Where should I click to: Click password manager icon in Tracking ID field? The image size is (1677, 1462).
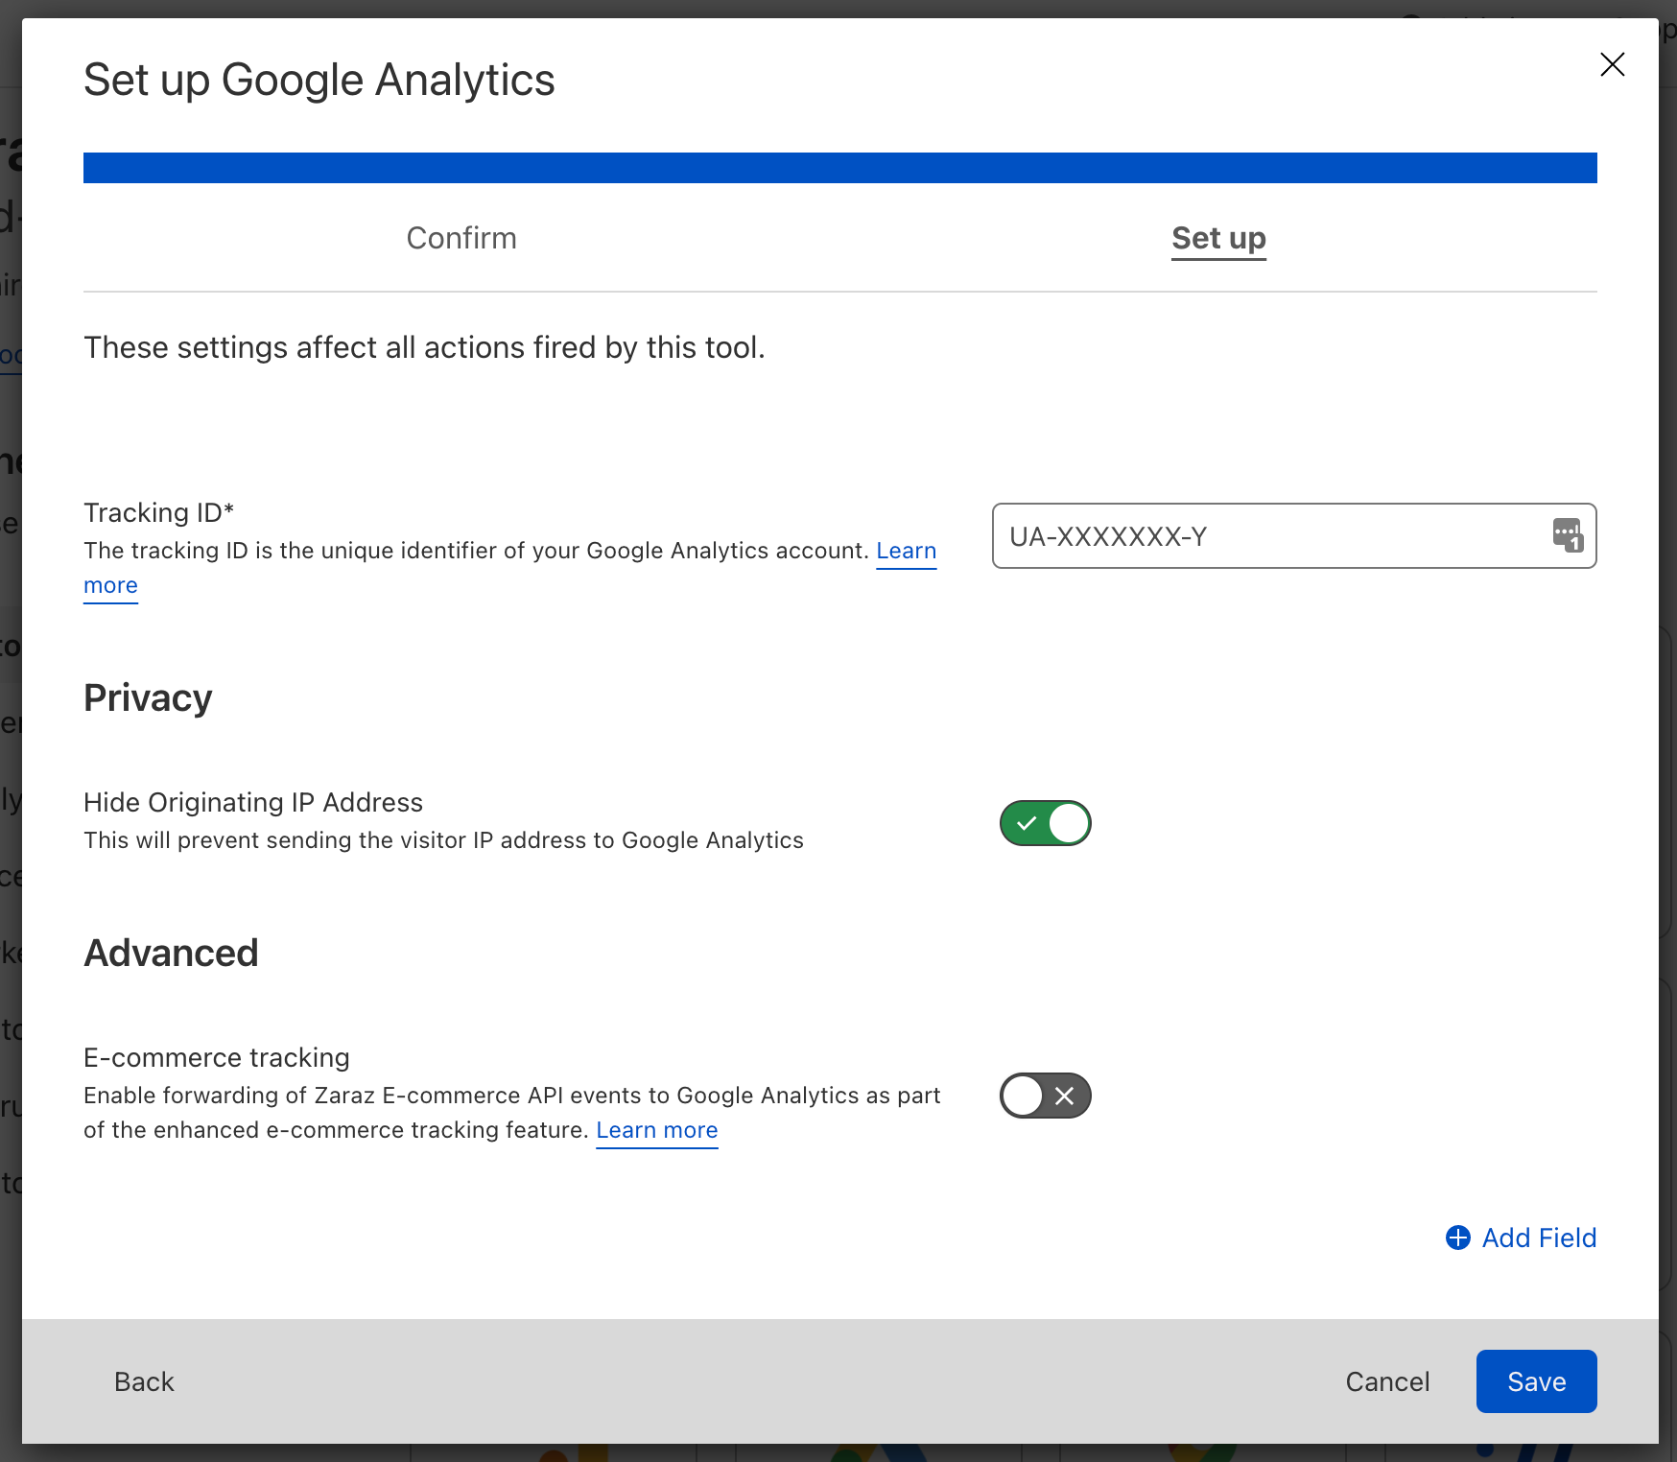(x=1568, y=535)
